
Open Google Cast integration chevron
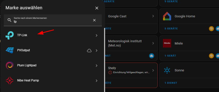(153, 16)
